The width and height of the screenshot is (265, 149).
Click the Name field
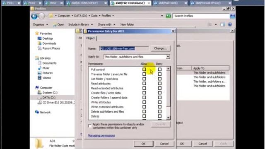pos(124,48)
